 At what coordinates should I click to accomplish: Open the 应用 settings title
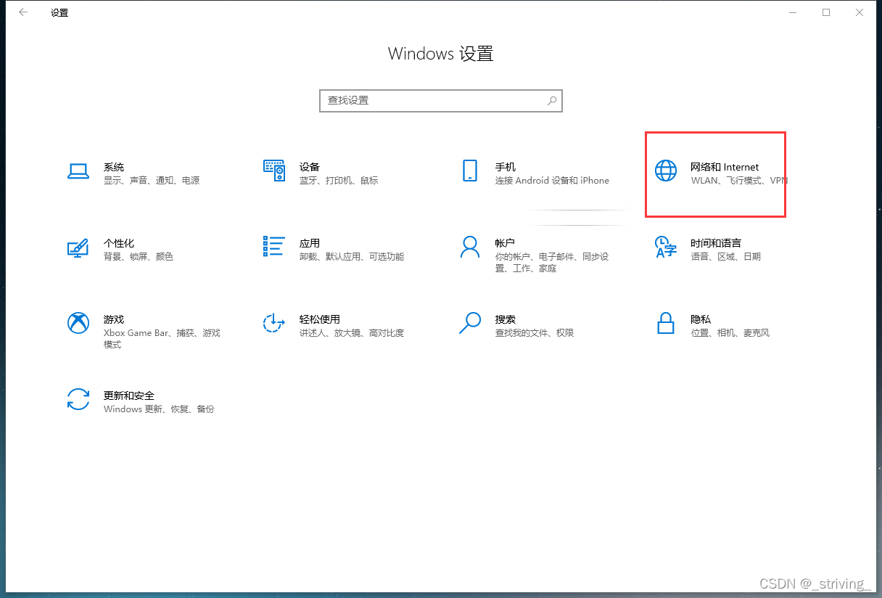click(x=310, y=243)
